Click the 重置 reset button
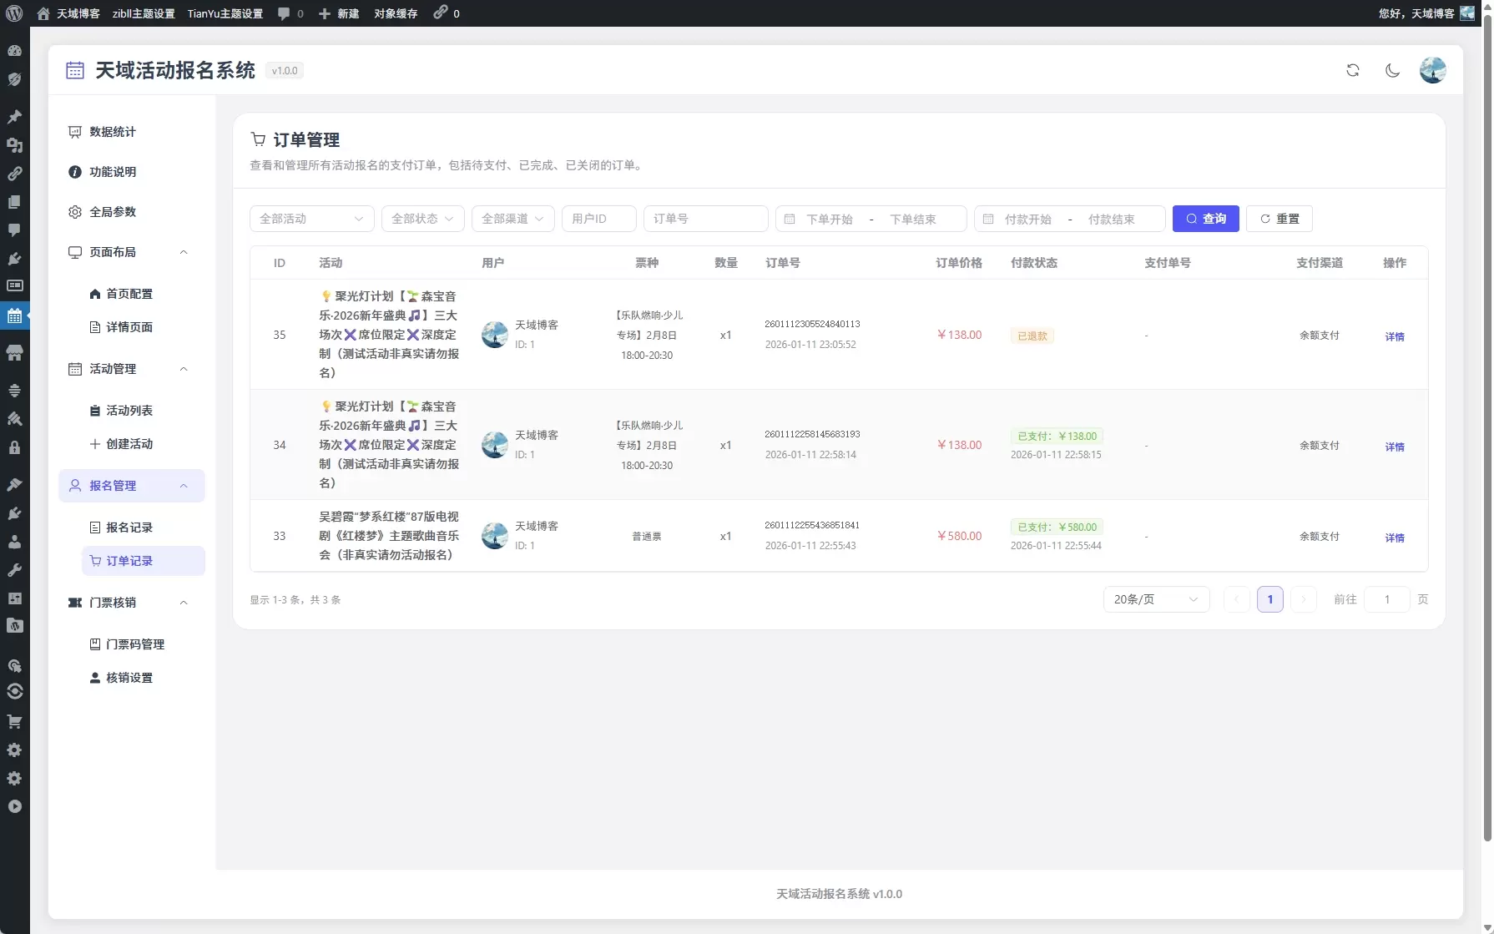The width and height of the screenshot is (1494, 934). (x=1279, y=219)
